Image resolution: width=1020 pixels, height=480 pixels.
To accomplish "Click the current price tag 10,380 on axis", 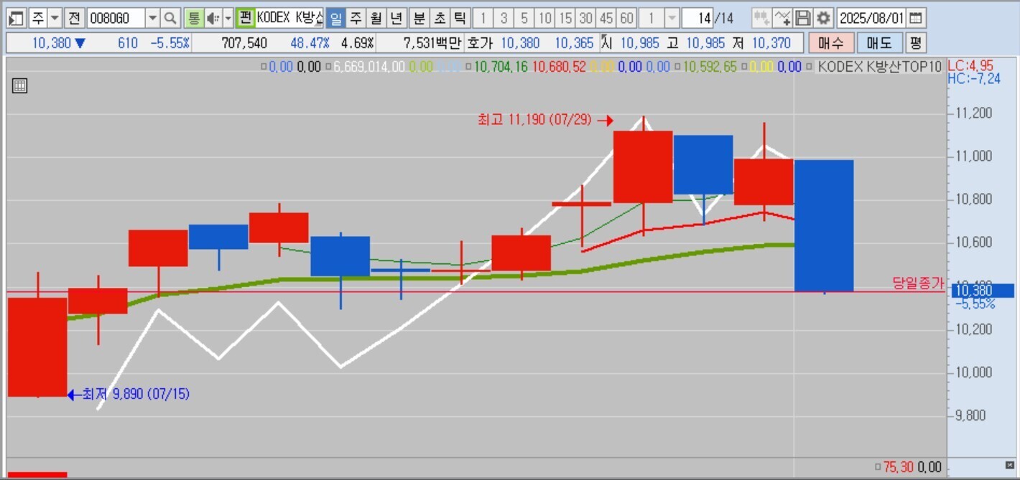I will [x=983, y=291].
